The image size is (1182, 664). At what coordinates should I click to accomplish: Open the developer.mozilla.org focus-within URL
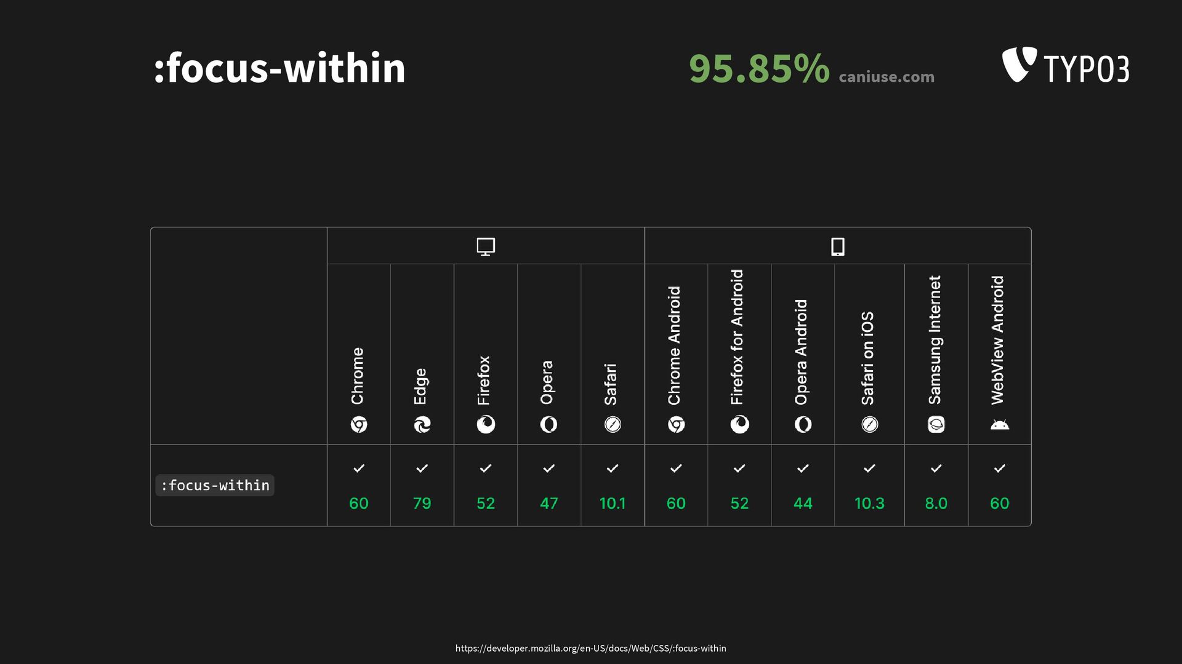[x=591, y=648]
